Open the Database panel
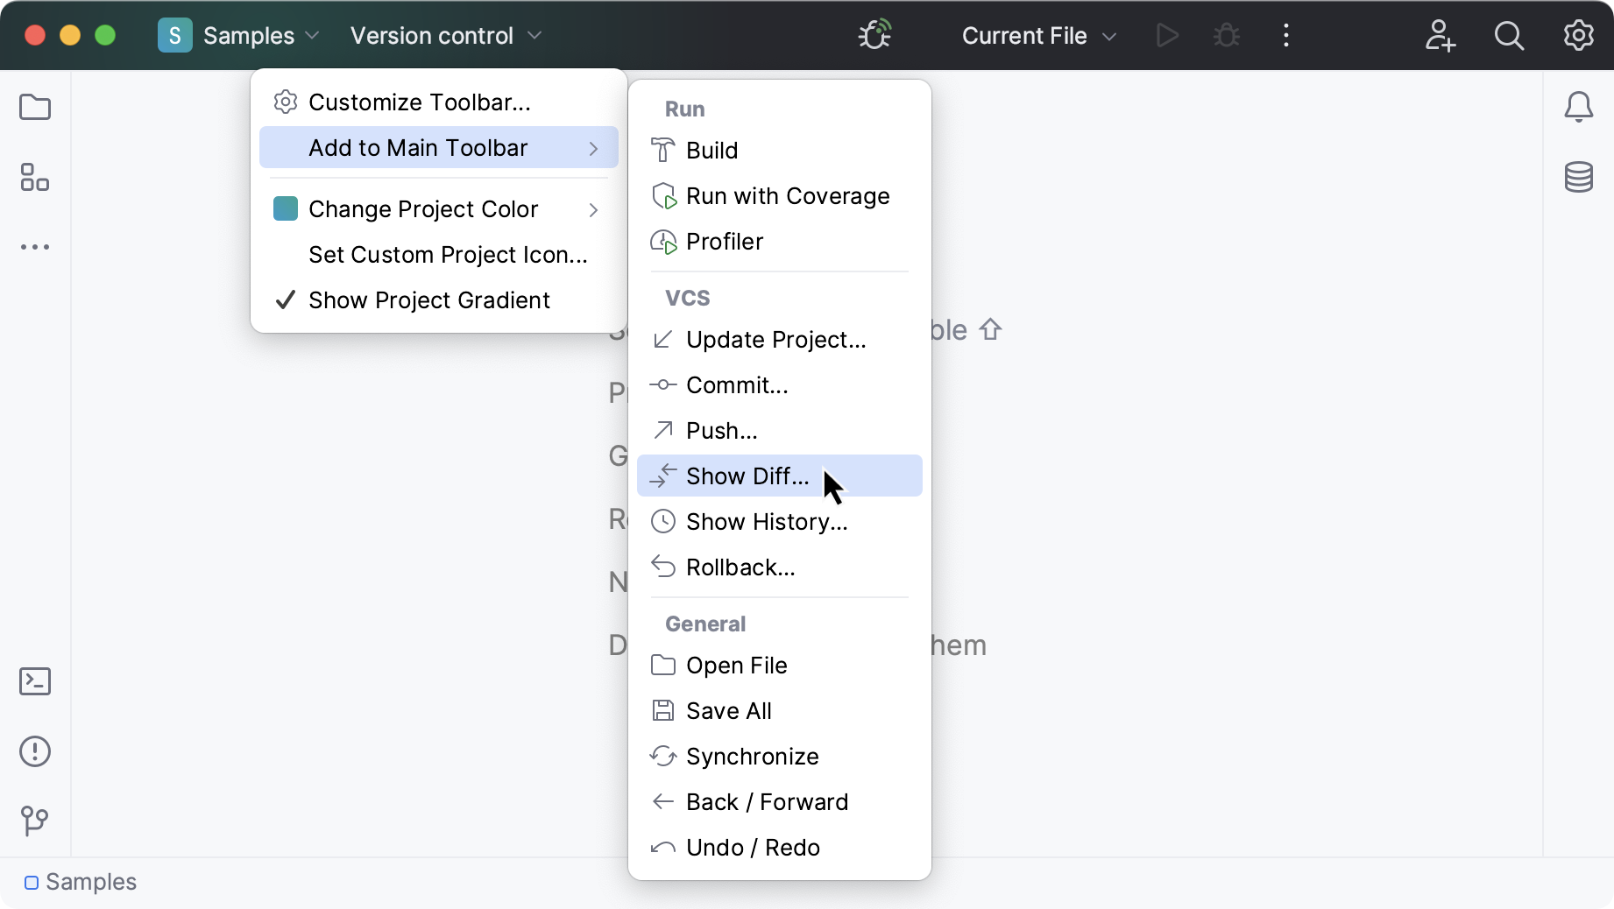 pos(1578,178)
